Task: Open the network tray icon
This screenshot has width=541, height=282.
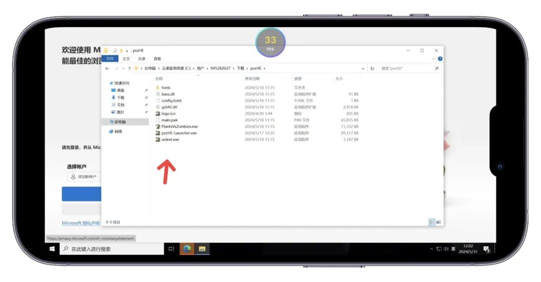Action: point(439,249)
